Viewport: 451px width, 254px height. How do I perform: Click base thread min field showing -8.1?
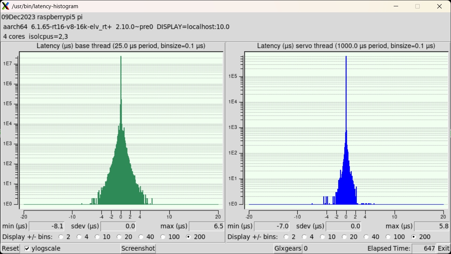point(47,226)
